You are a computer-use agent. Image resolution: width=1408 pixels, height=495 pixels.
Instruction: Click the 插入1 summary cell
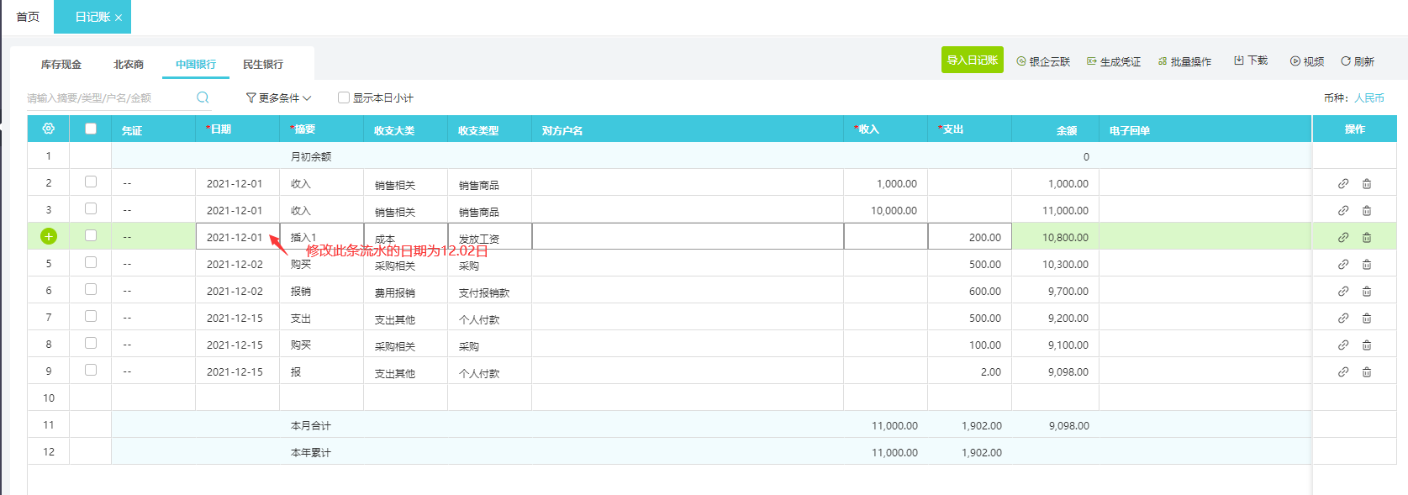point(322,237)
